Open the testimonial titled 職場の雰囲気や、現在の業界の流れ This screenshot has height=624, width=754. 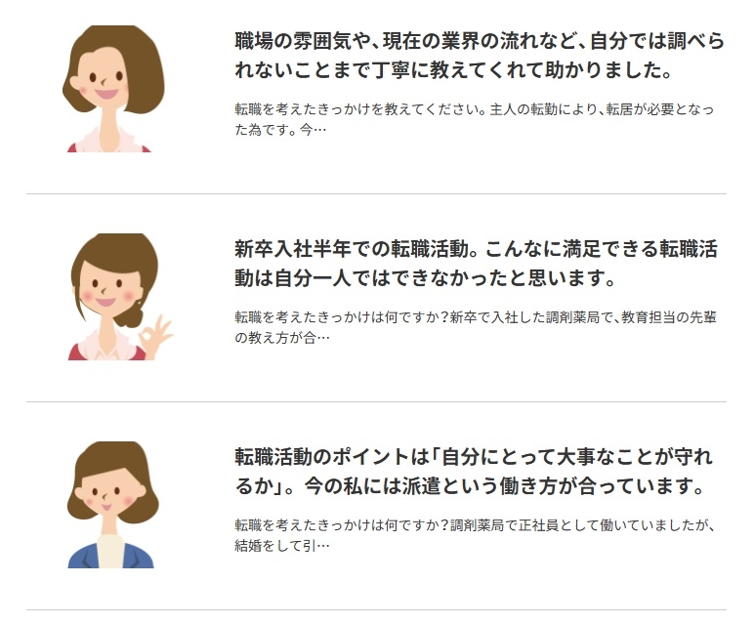pyautogui.click(x=480, y=56)
